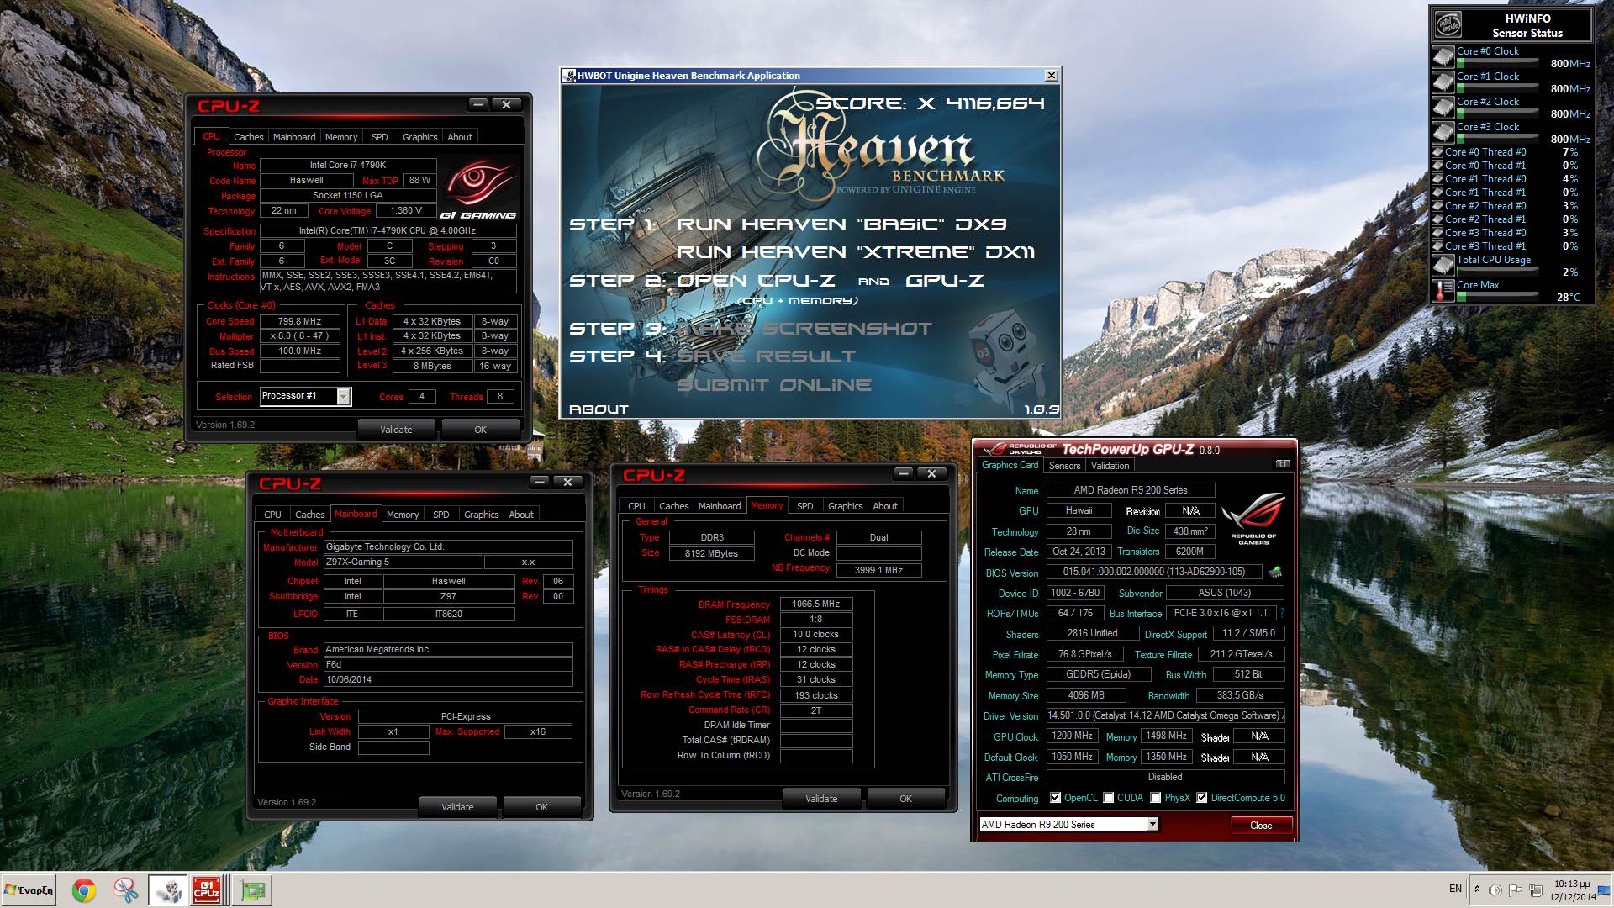The height and width of the screenshot is (908, 1614).
Task: Select the GPU-Z graphics card taskbar icon
Action: [x=252, y=890]
